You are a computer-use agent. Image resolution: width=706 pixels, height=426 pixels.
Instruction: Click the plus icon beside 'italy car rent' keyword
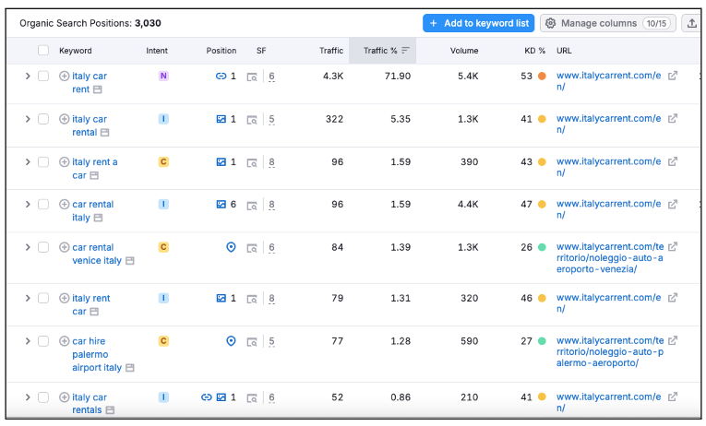pyautogui.click(x=65, y=77)
